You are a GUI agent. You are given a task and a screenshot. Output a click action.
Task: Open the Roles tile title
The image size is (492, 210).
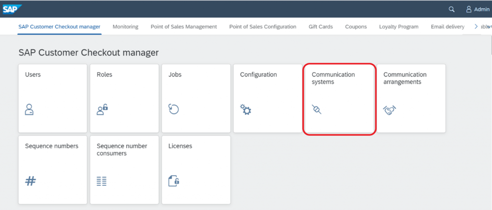(104, 74)
